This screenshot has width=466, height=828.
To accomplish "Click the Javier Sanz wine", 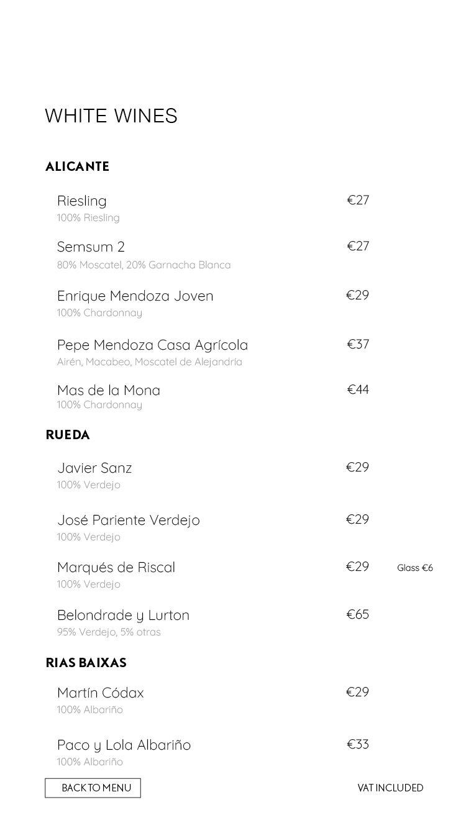I will coord(94,468).
